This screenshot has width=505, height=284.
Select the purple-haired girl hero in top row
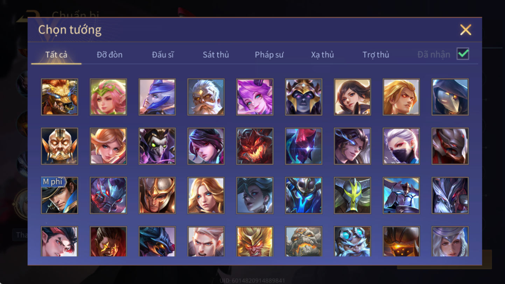coord(255,97)
